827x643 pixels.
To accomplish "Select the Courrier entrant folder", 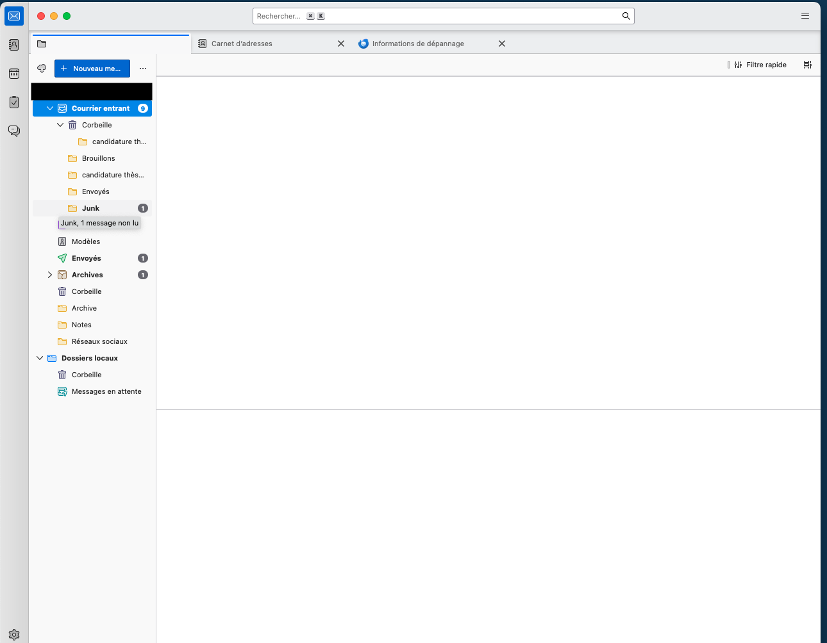I will tap(92, 108).
